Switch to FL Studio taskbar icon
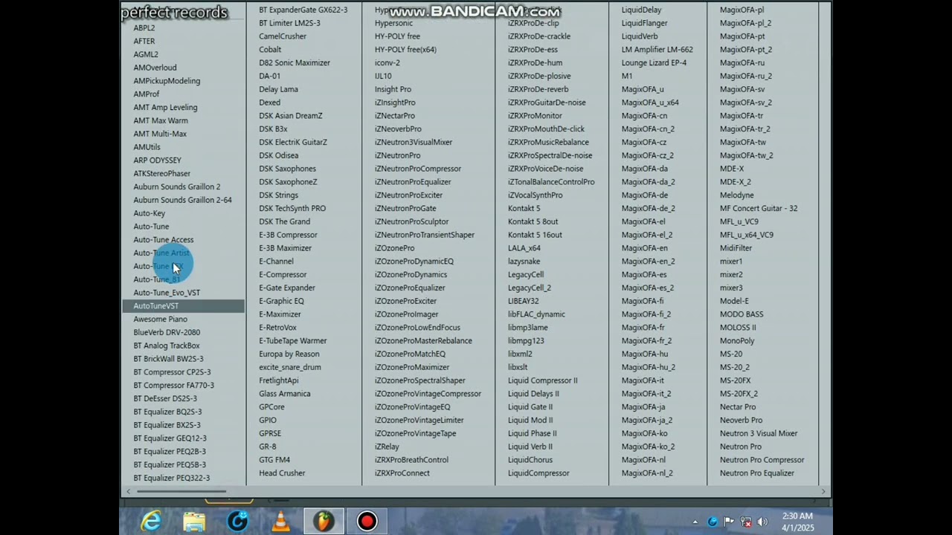Image resolution: width=952 pixels, height=535 pixels. pos(324,522)
